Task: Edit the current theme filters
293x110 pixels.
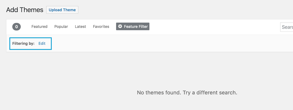Action: pos(42,43)
